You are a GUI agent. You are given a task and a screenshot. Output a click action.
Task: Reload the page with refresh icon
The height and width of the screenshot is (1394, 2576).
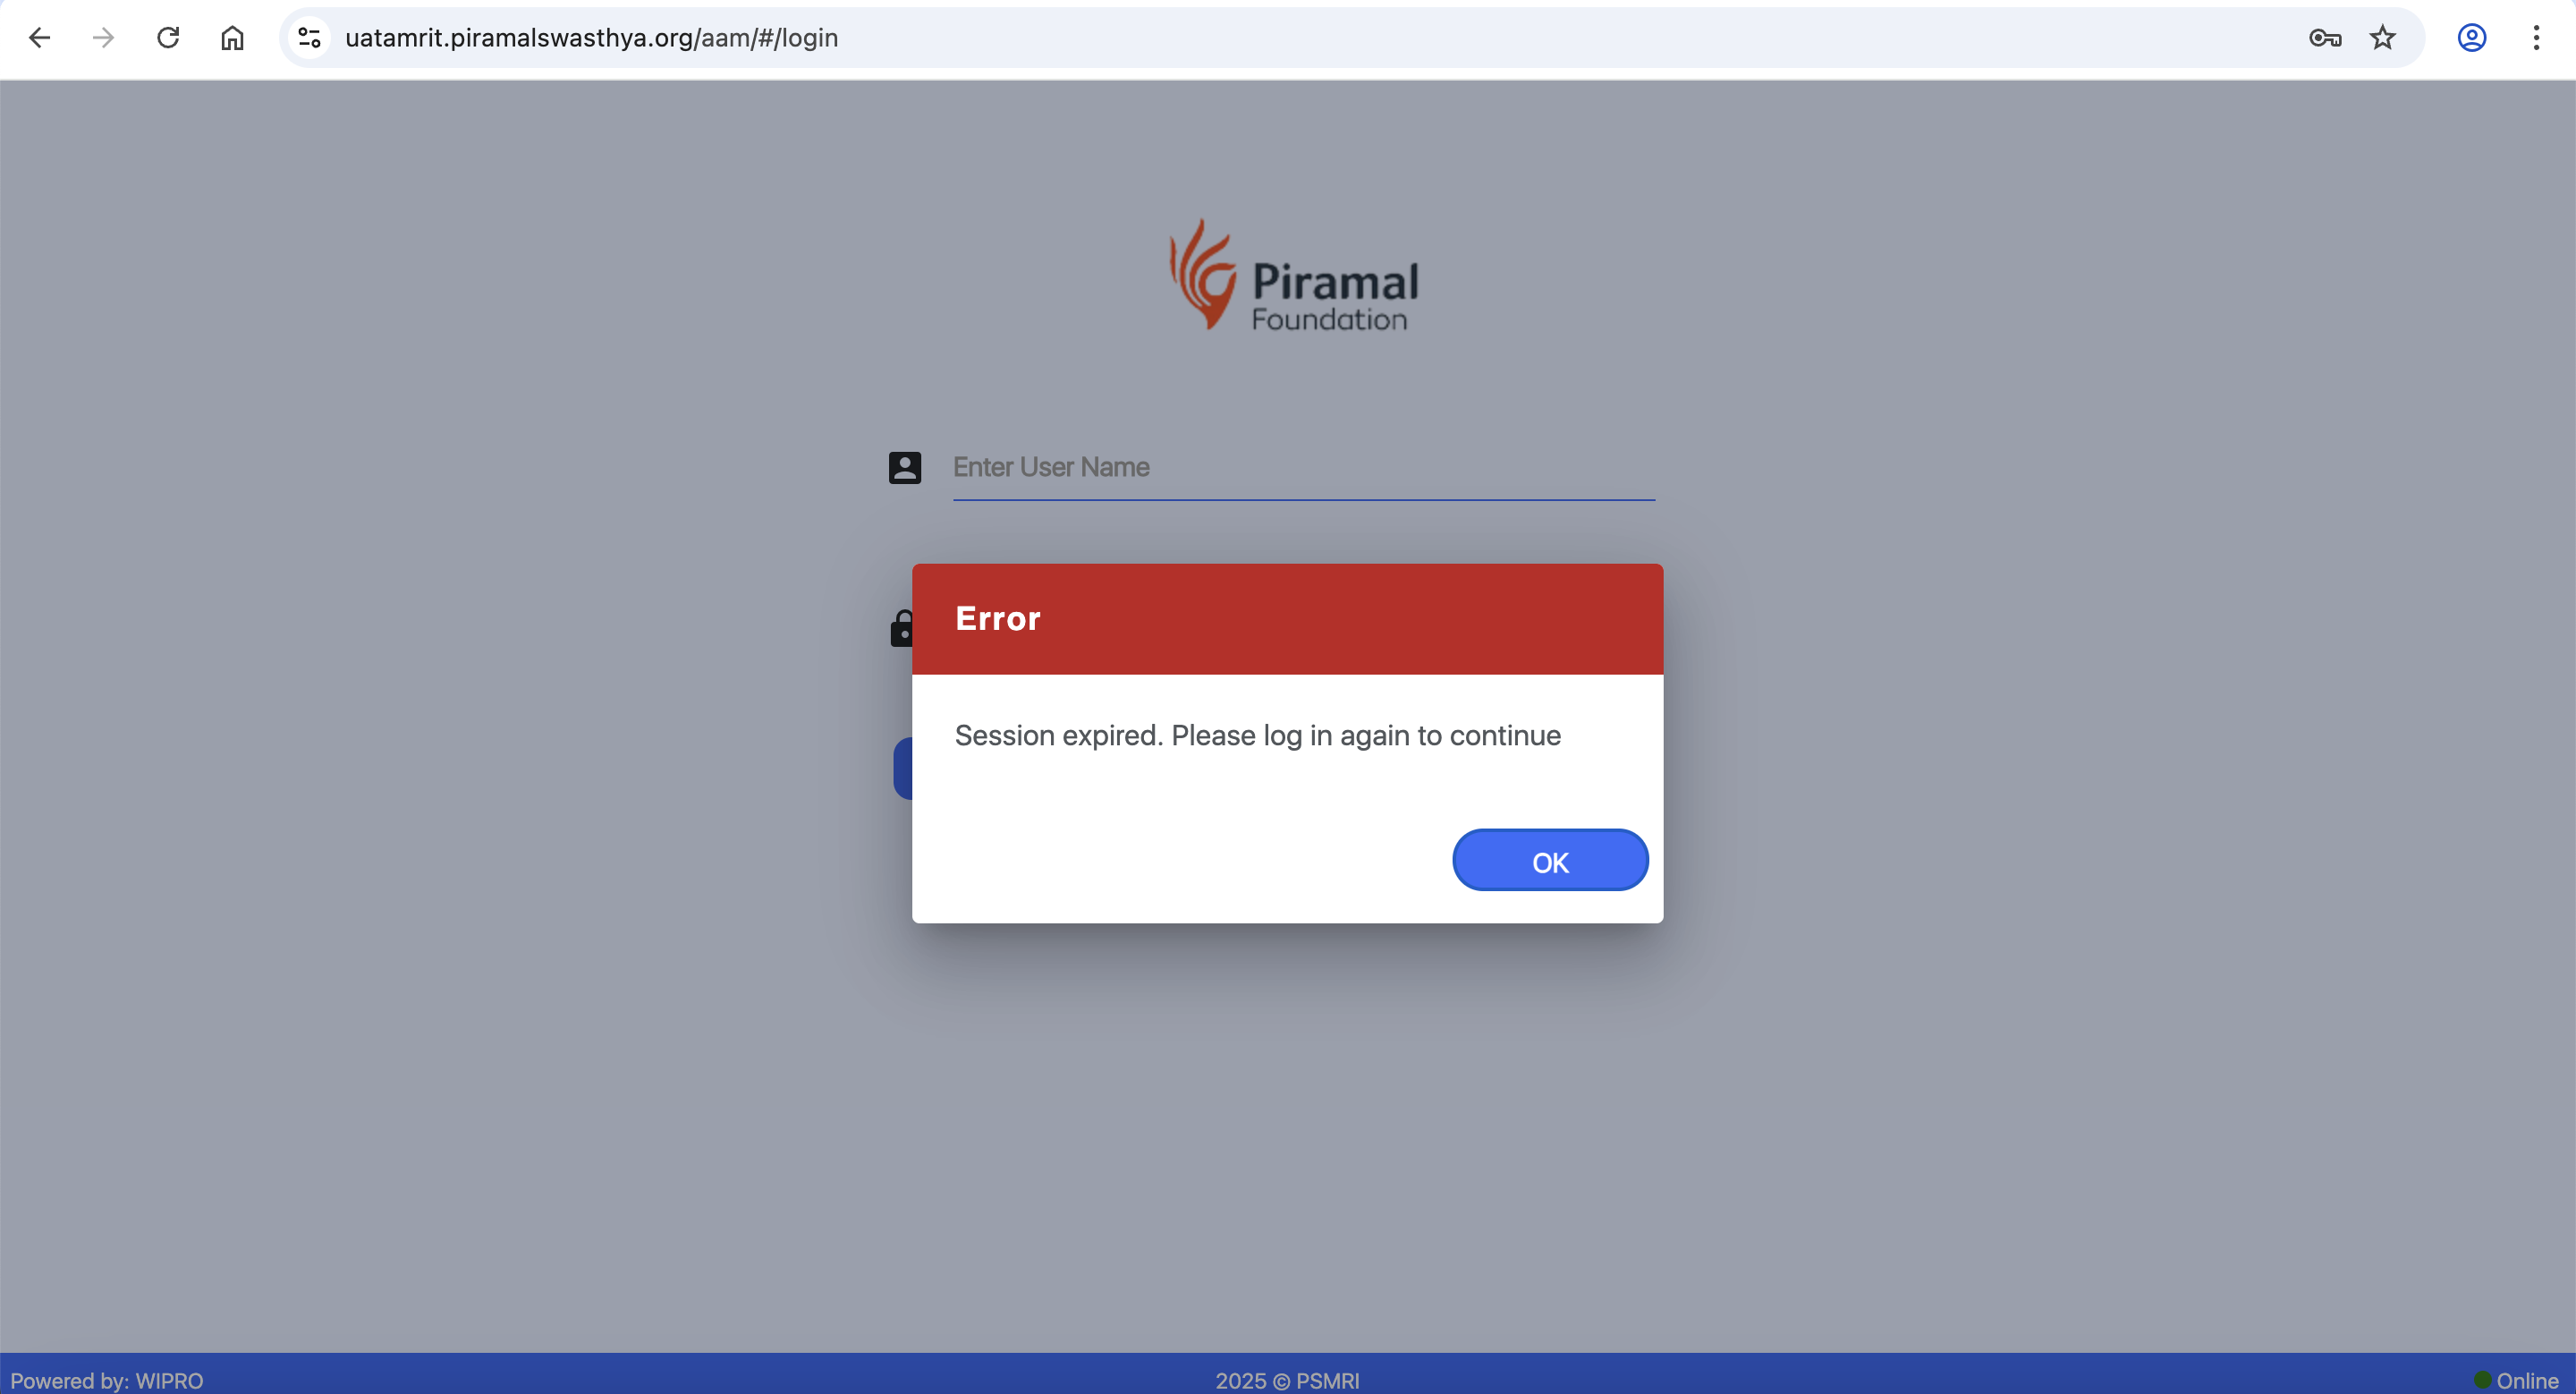(168, 38)
